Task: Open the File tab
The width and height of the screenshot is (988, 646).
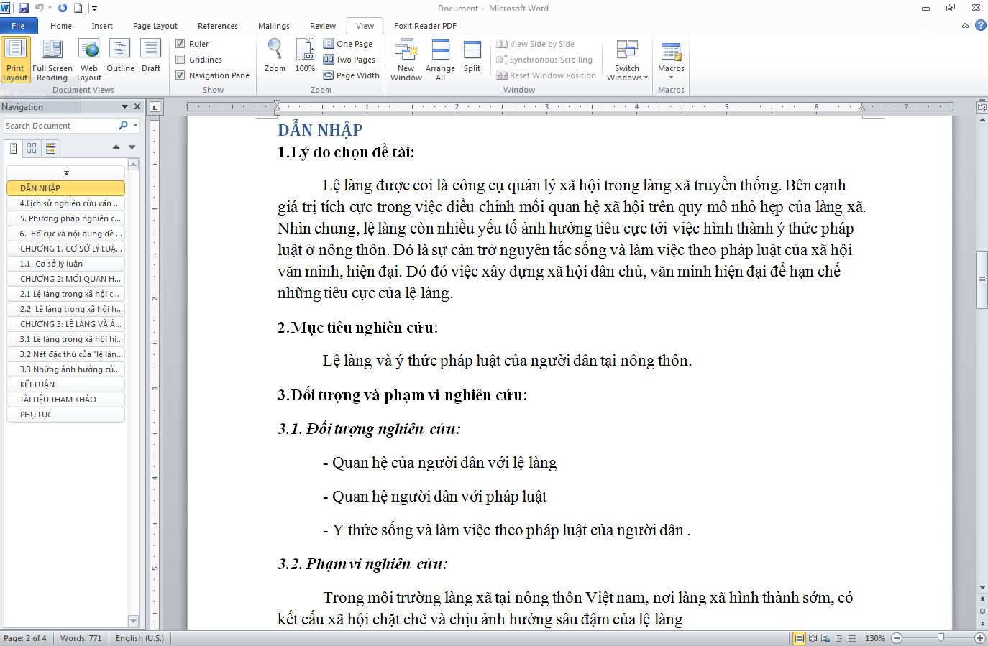Action: [18, 26]
